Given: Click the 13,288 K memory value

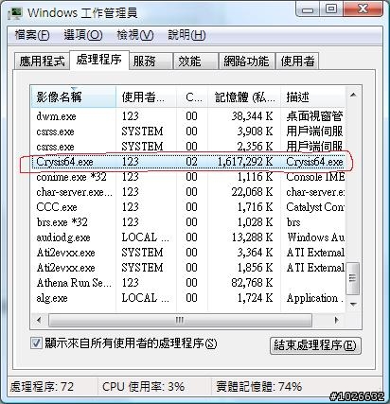Looking at the screenshot, I should (x=252, y=237).
